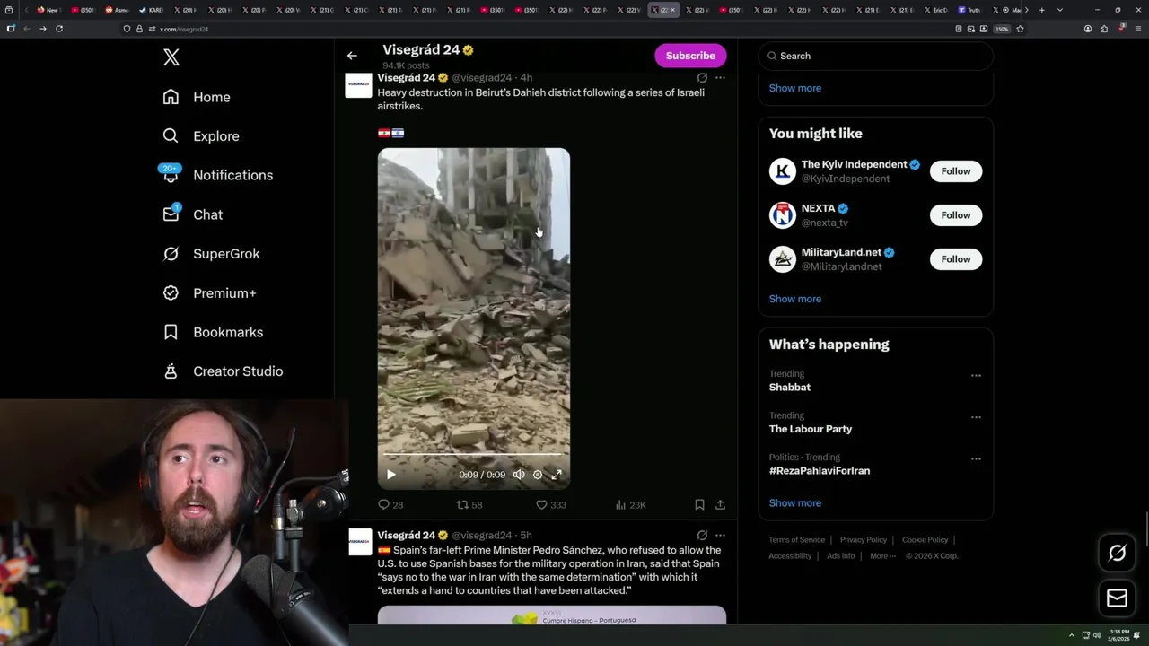Open a new browser tab with plus
The image size is (1149, 646).
tap(1041, 10)
